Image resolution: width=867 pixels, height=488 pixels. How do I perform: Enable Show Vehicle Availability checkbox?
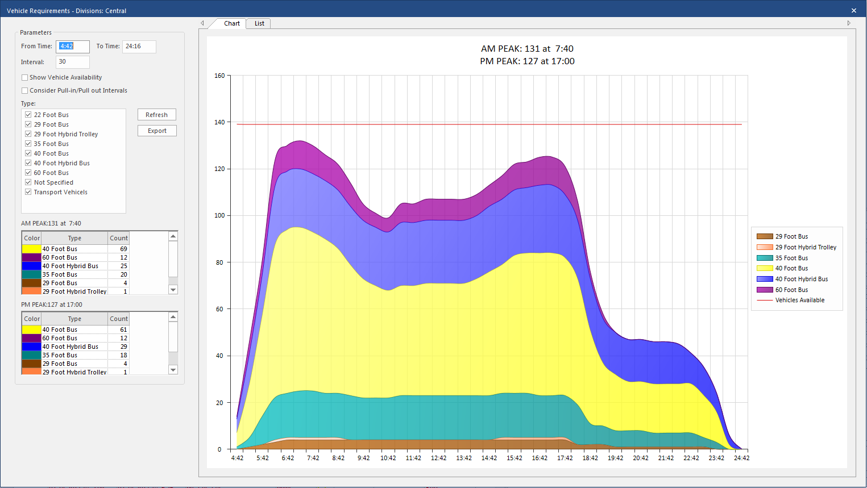tap(25, 78)
